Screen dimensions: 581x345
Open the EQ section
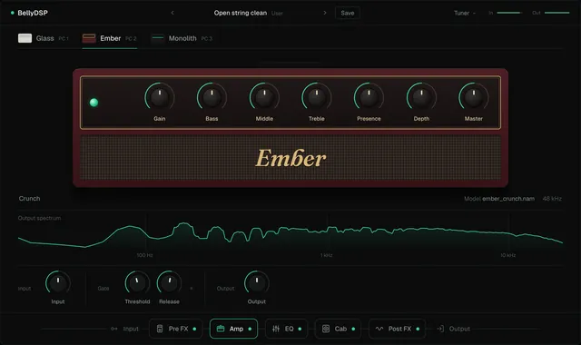(x=286, y=329)
